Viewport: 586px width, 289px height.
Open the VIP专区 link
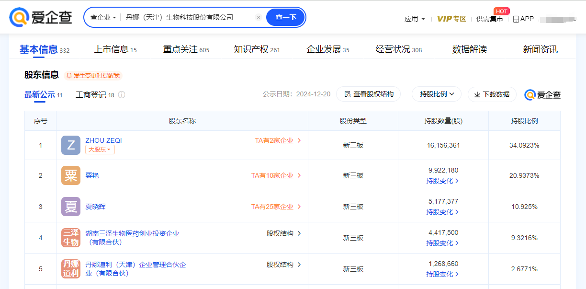(451, 19)
